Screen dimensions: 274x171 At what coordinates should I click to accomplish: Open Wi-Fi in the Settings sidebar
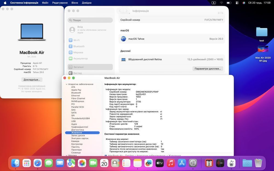(x=90, y=40)
